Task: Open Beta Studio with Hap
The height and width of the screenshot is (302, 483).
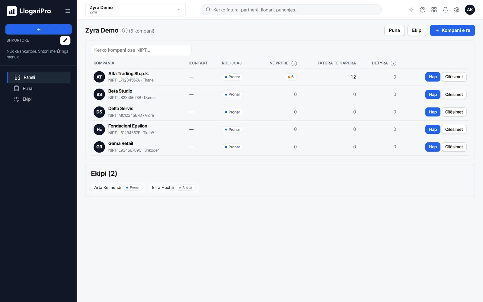Action: click(x=433, y=95)
